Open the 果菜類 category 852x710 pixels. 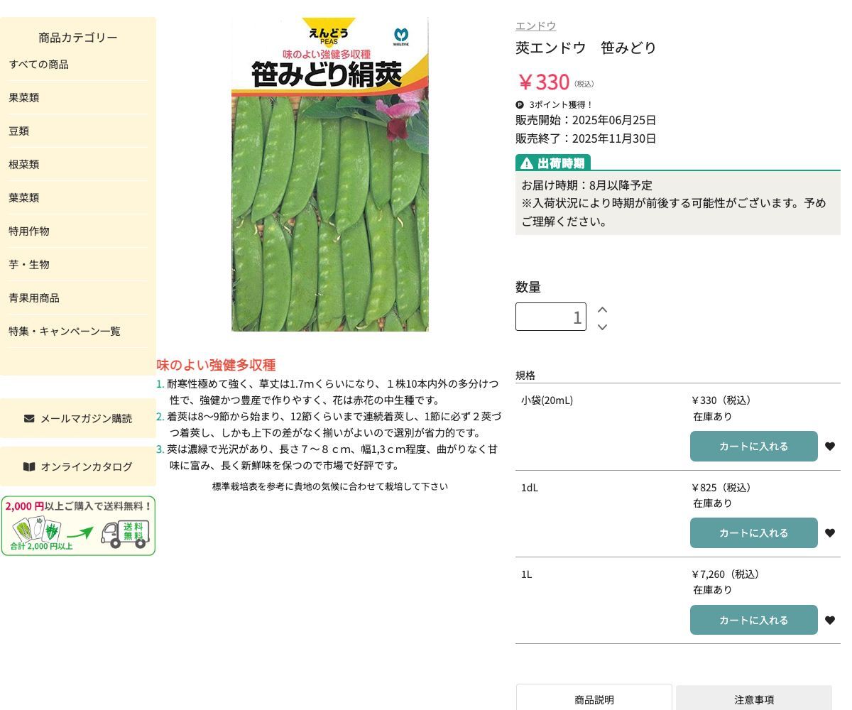pyautogui.click(x=24, y=98)
